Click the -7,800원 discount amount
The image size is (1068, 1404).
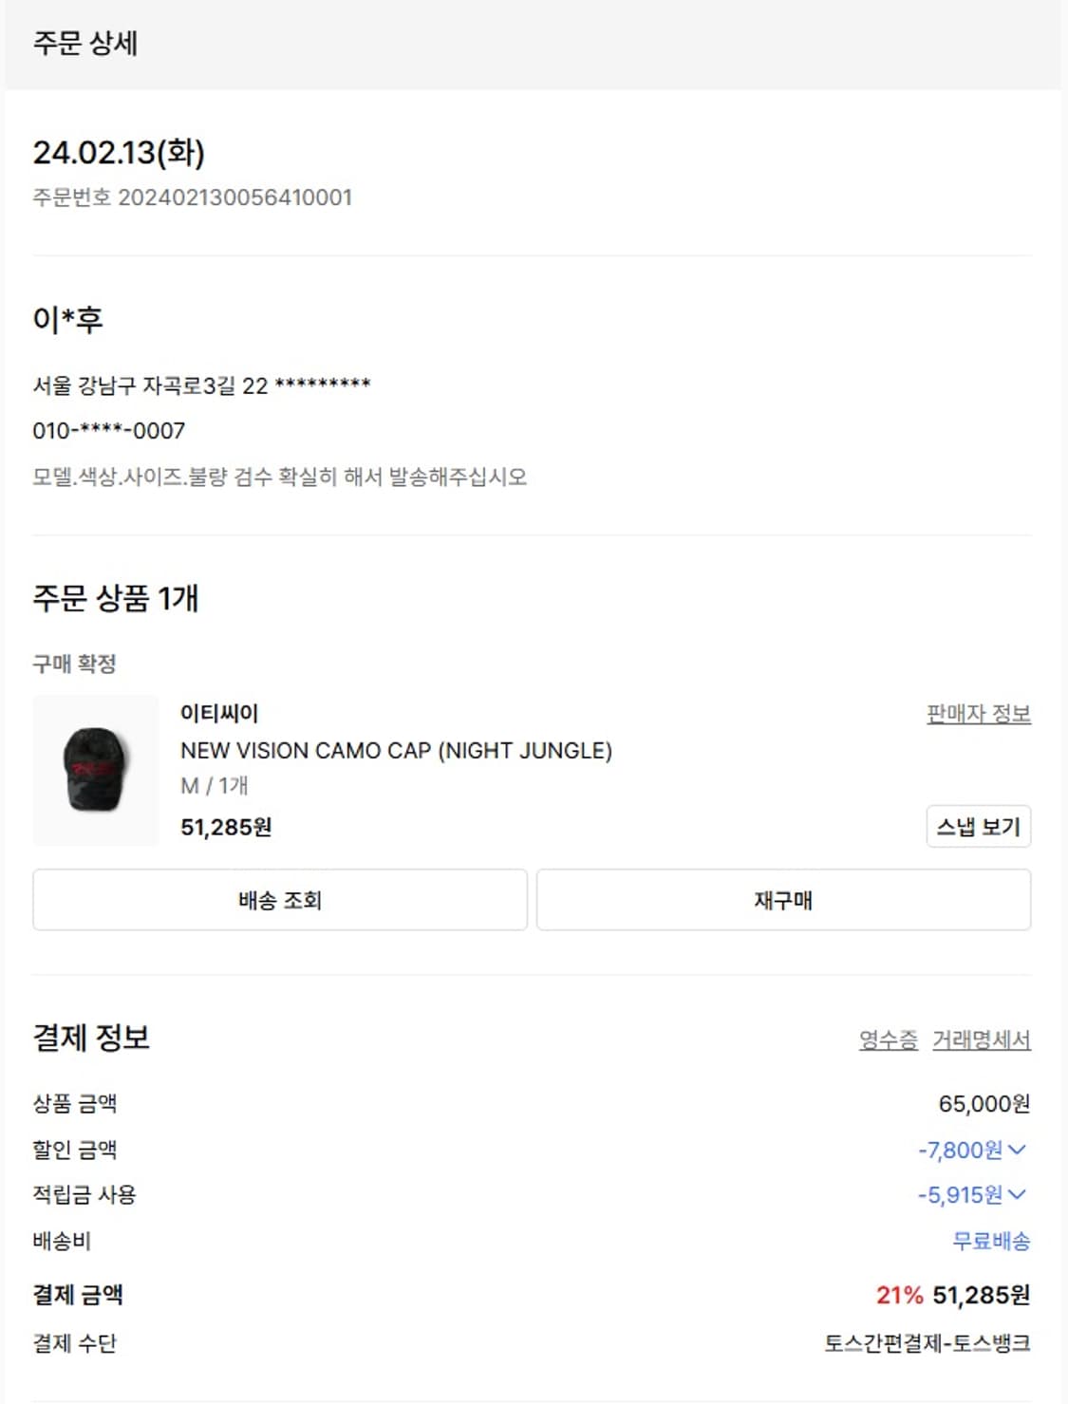click(960, 1150)
